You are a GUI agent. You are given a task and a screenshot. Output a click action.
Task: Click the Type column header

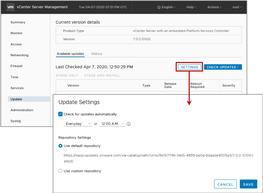[146, 85]
